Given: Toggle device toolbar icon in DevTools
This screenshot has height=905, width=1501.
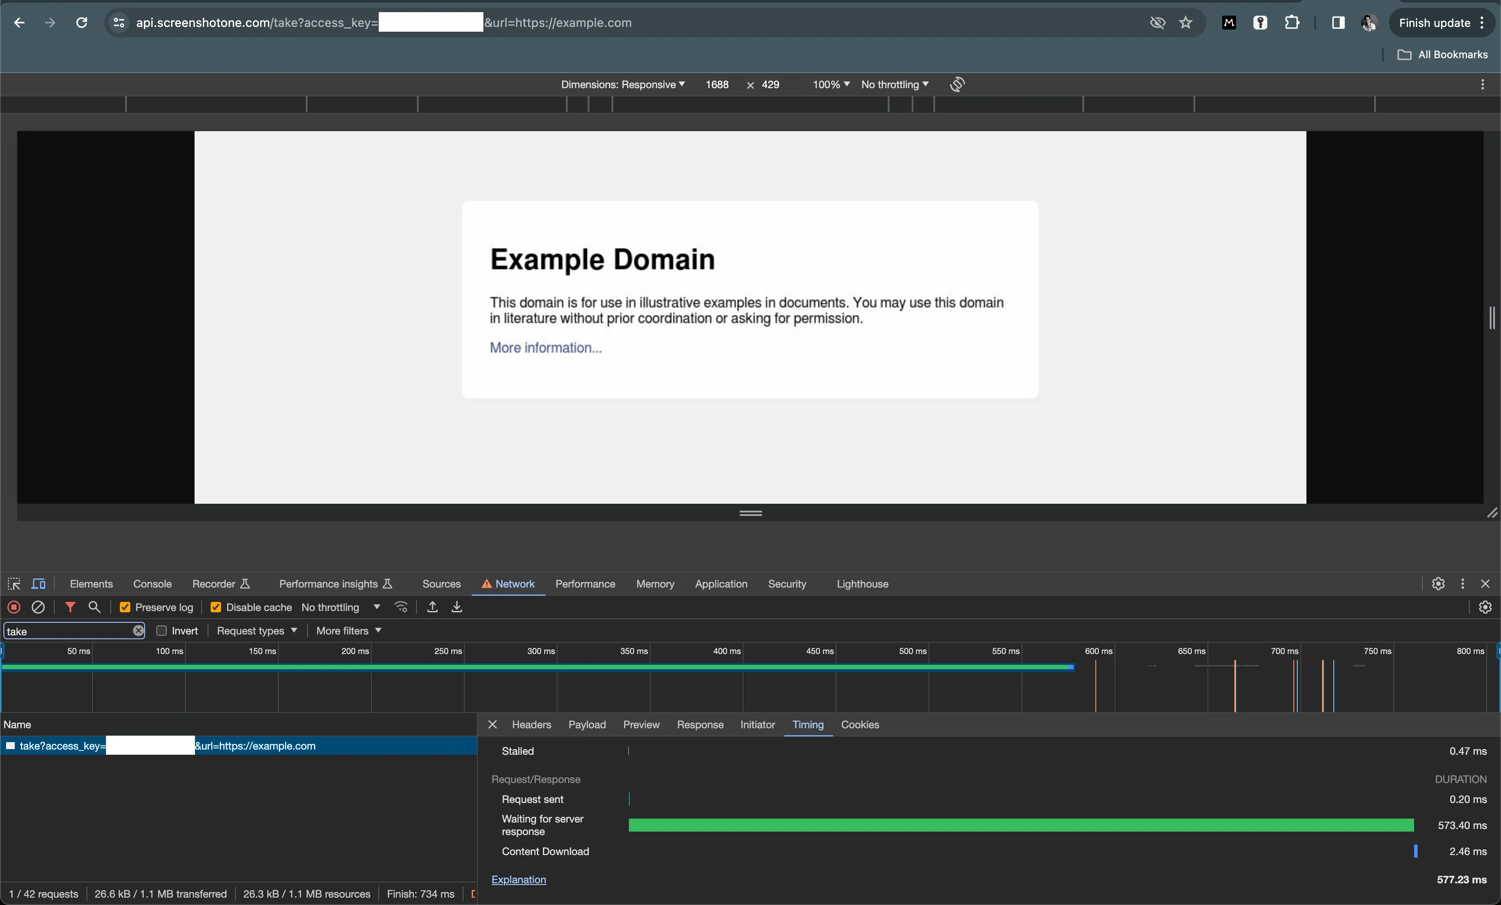Looking at the screenshot, I should pos(38,584).
